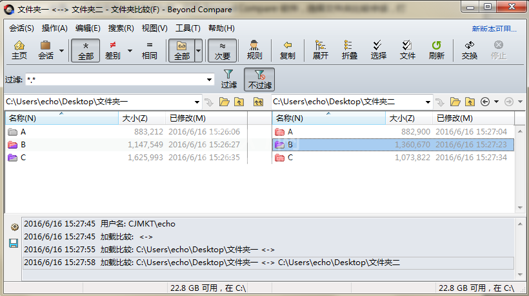Click the left path field 文件夹一
The height and width of the screenshot is (296, 529).
(98, 102)
